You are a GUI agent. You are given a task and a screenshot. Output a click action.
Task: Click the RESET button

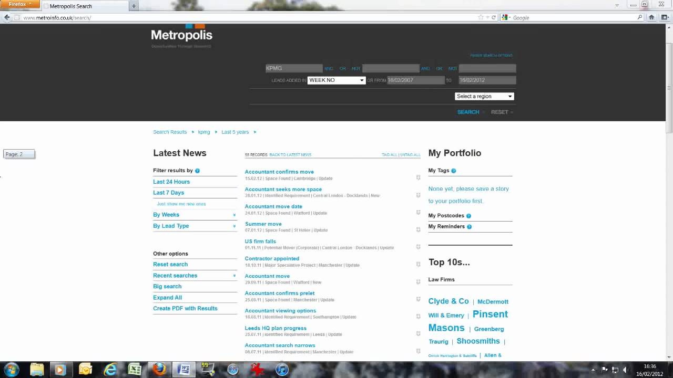[499, 112]
